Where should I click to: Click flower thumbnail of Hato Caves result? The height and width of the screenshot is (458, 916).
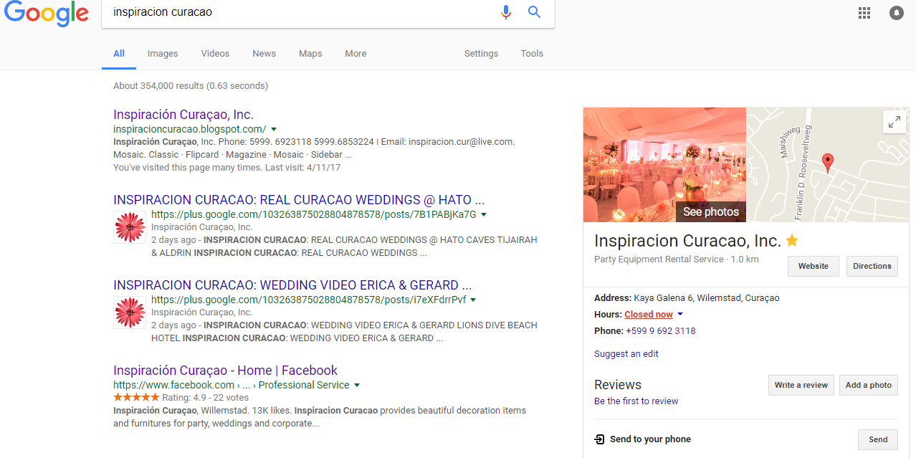point(130,227)
